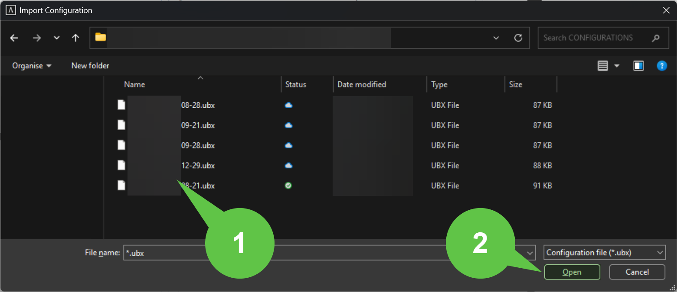Click the search magnifier icon
The width and height of the screenshot is (677, 292).
pos(655,38)
